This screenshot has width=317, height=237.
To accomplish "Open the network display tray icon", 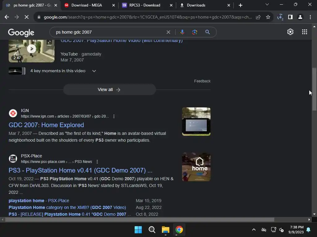I will [x=273, y=230].
